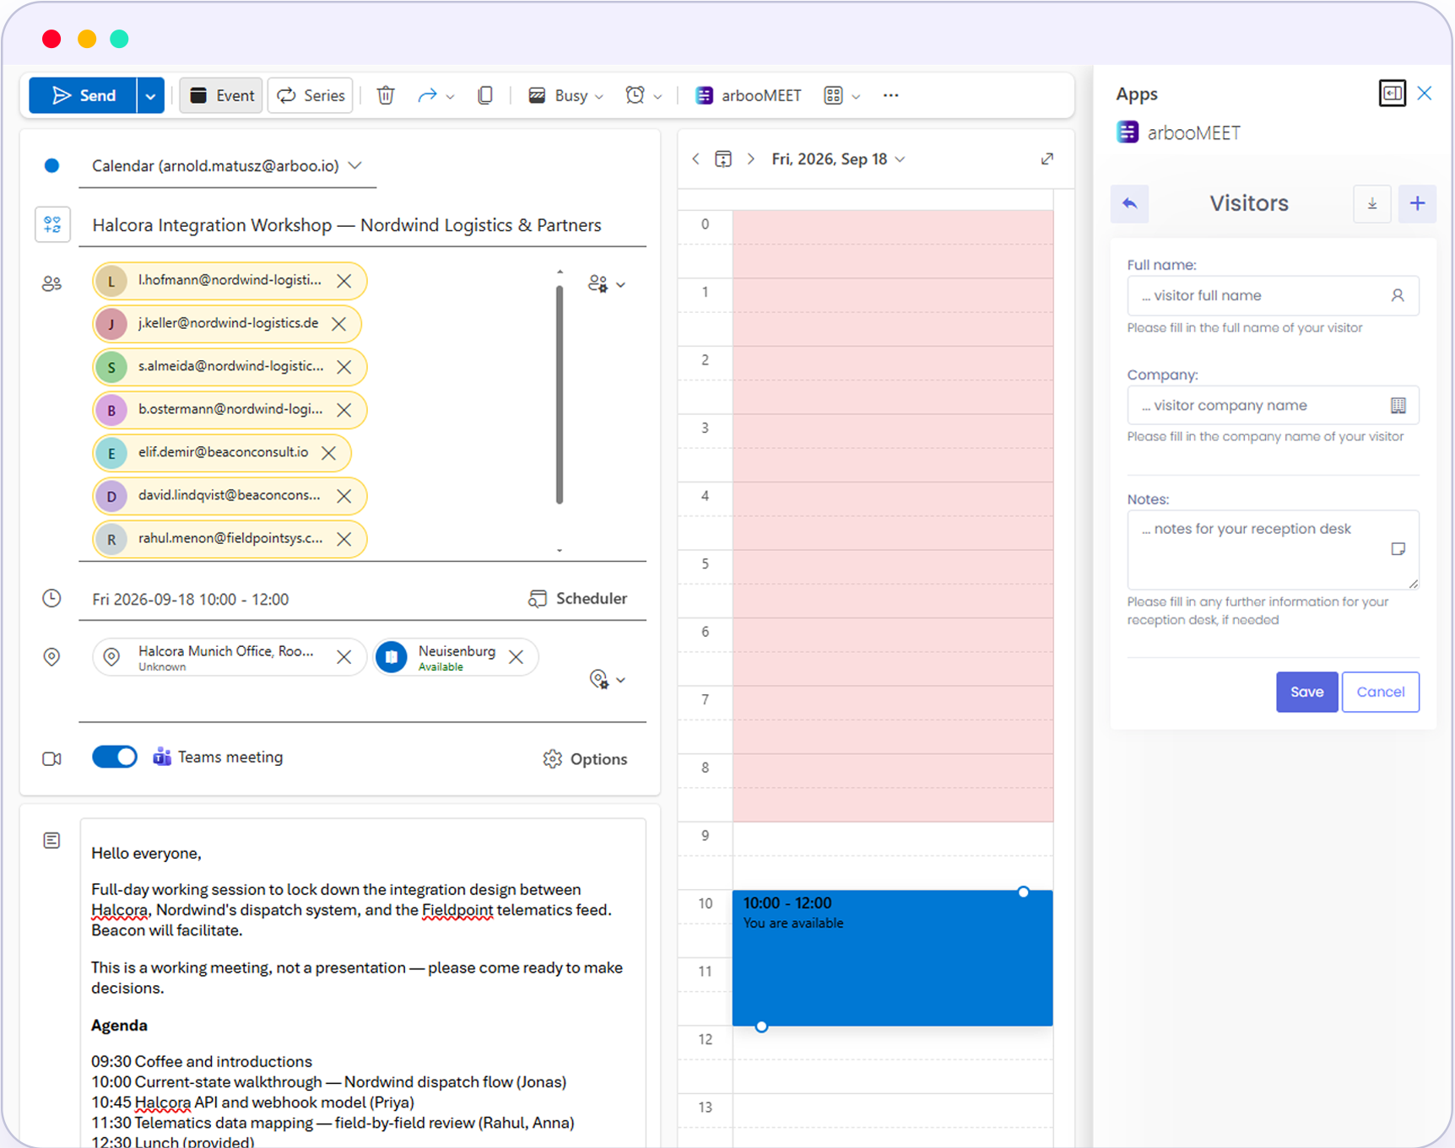Remove attendee elif.demir@beaconconsult.io

329,453
